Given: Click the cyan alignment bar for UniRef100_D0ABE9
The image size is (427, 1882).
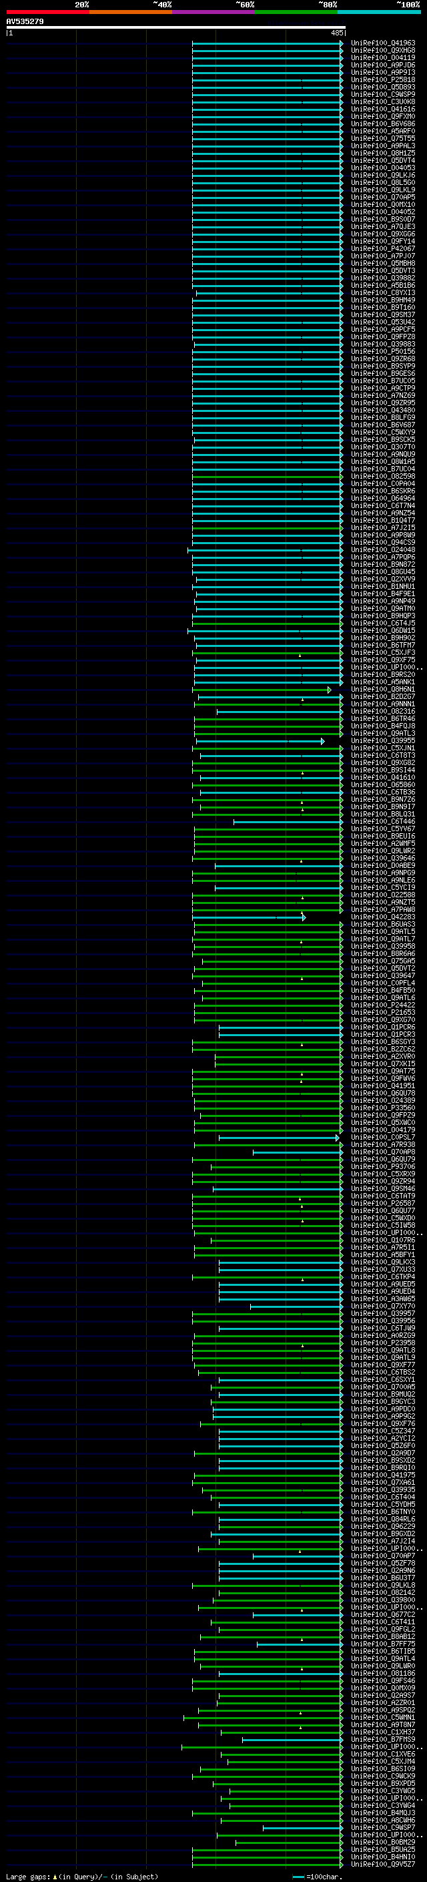Looking at the screenshot, I should point(280,866).
